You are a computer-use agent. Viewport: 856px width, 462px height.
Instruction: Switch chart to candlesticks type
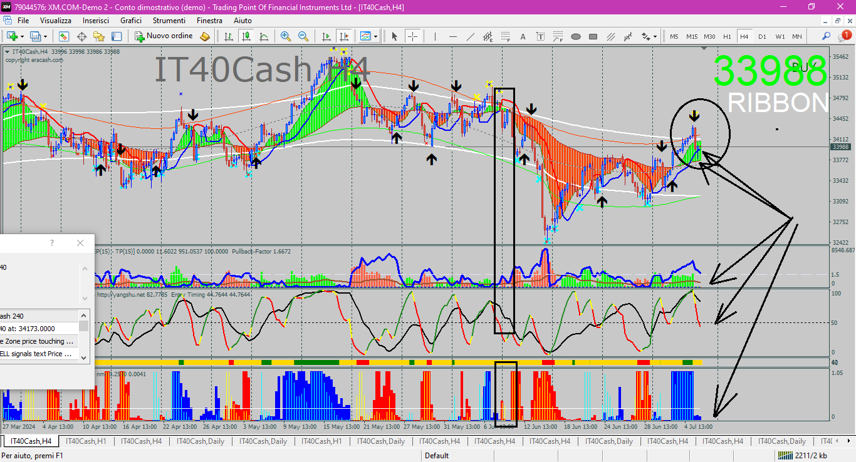(x=247, y=36)
